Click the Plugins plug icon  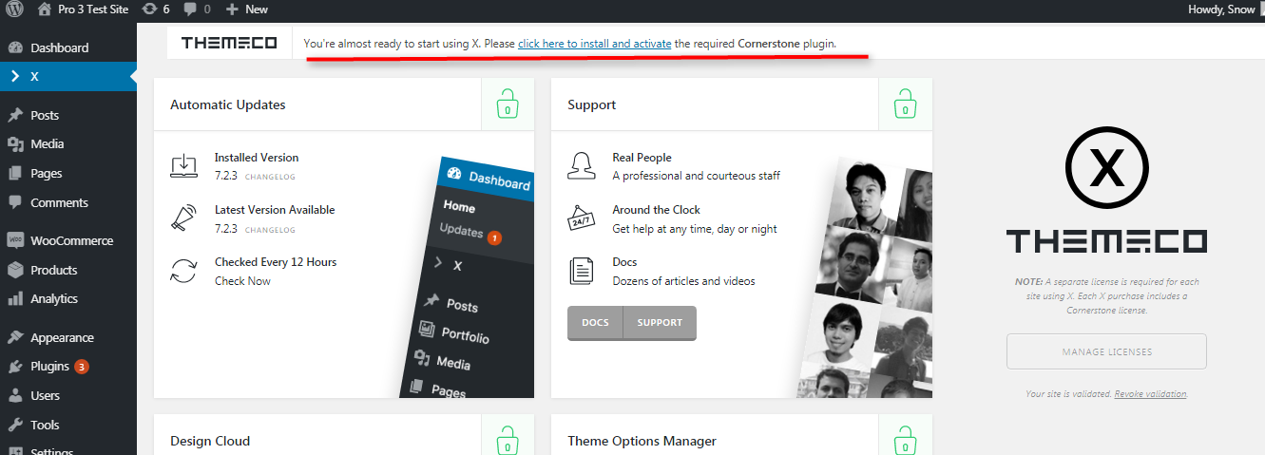point(15,367)
